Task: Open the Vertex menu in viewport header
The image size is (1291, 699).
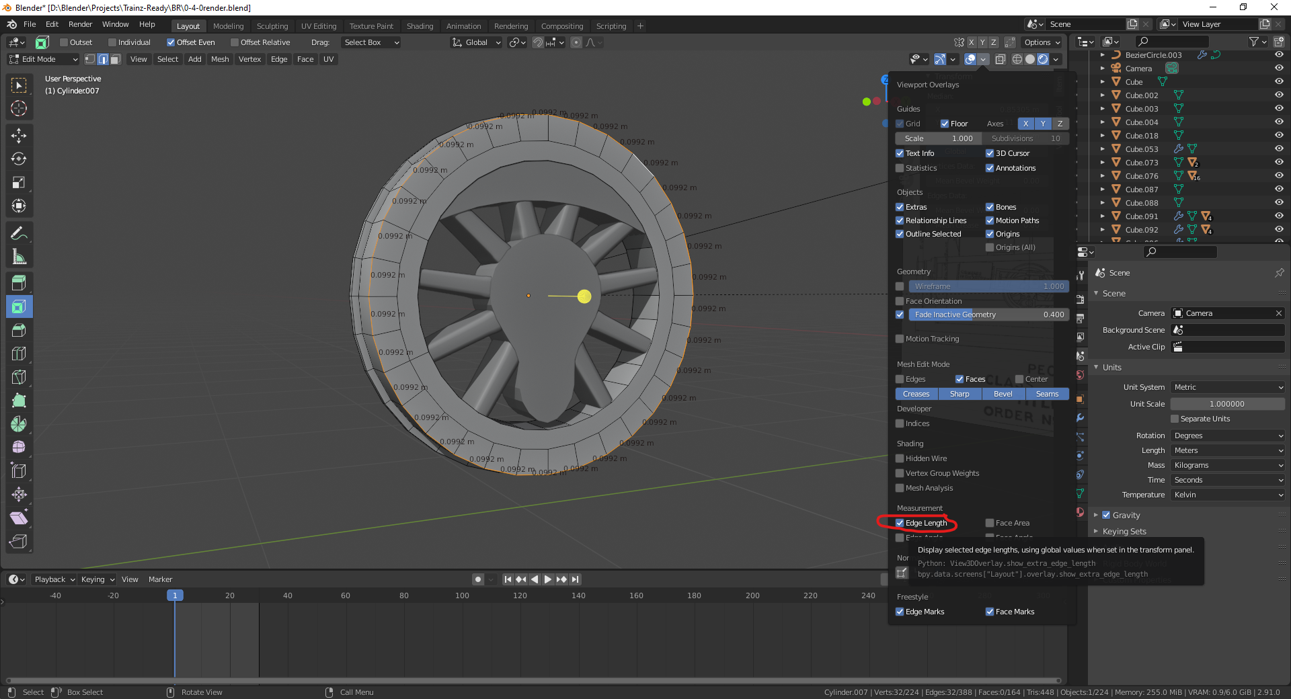Action: pyautogui.click(x=249, y=59)
